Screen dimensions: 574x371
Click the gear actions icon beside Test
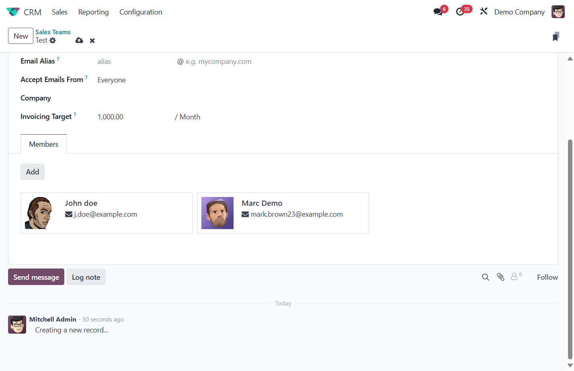click(x=53, y=40)
